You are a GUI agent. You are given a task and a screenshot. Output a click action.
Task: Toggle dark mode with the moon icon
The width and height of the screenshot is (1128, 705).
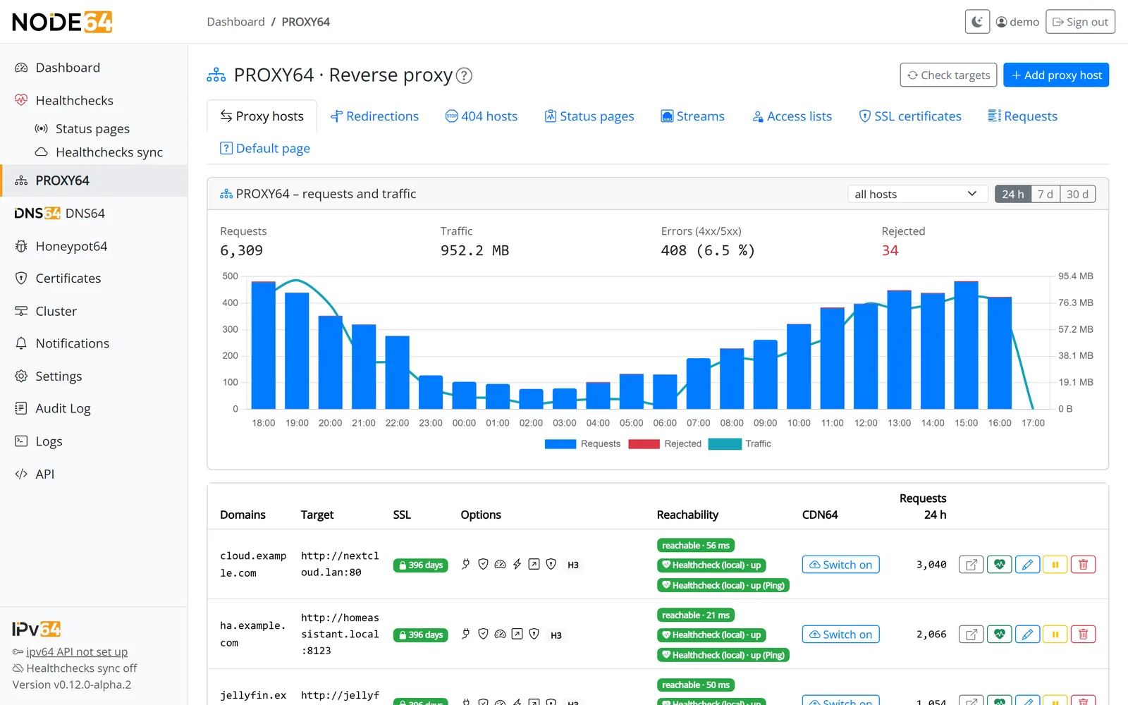pyautogui.click(x=977, y=22)
